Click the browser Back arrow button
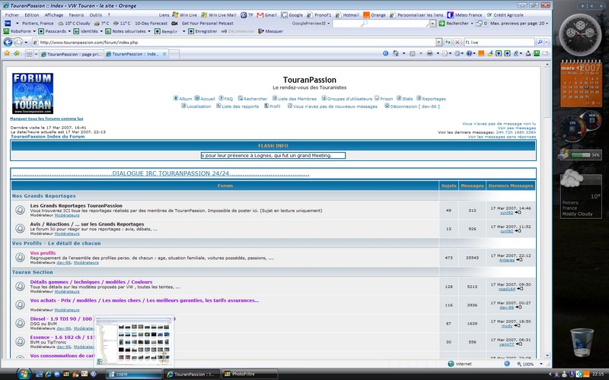 tap(9, 43)
